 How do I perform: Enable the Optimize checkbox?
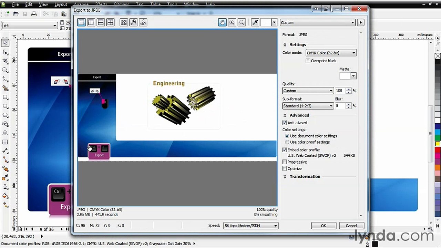tap(285, 168)
